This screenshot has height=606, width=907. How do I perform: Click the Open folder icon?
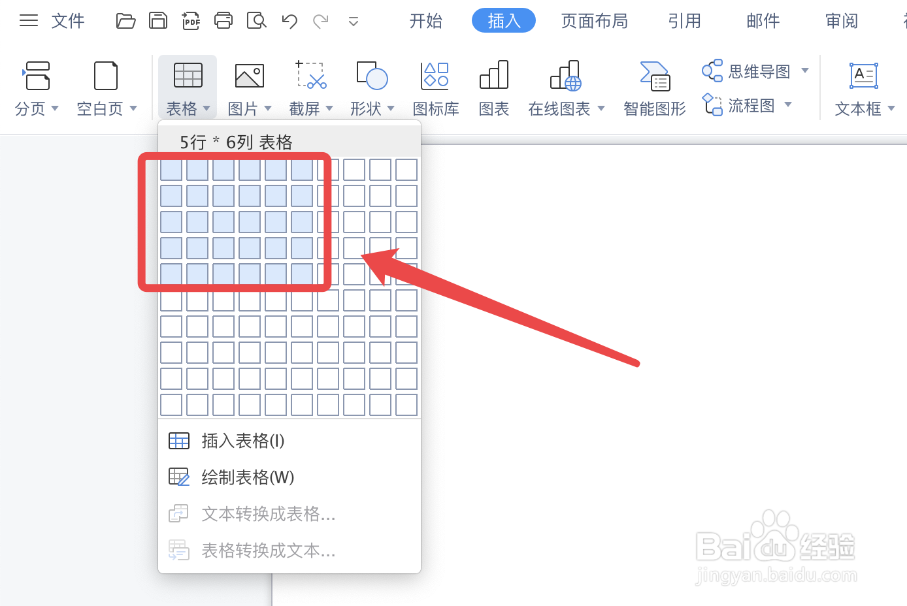[125, 21]
